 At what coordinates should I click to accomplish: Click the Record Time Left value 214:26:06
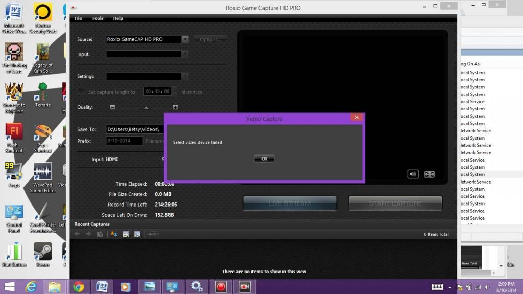[166, 205]
